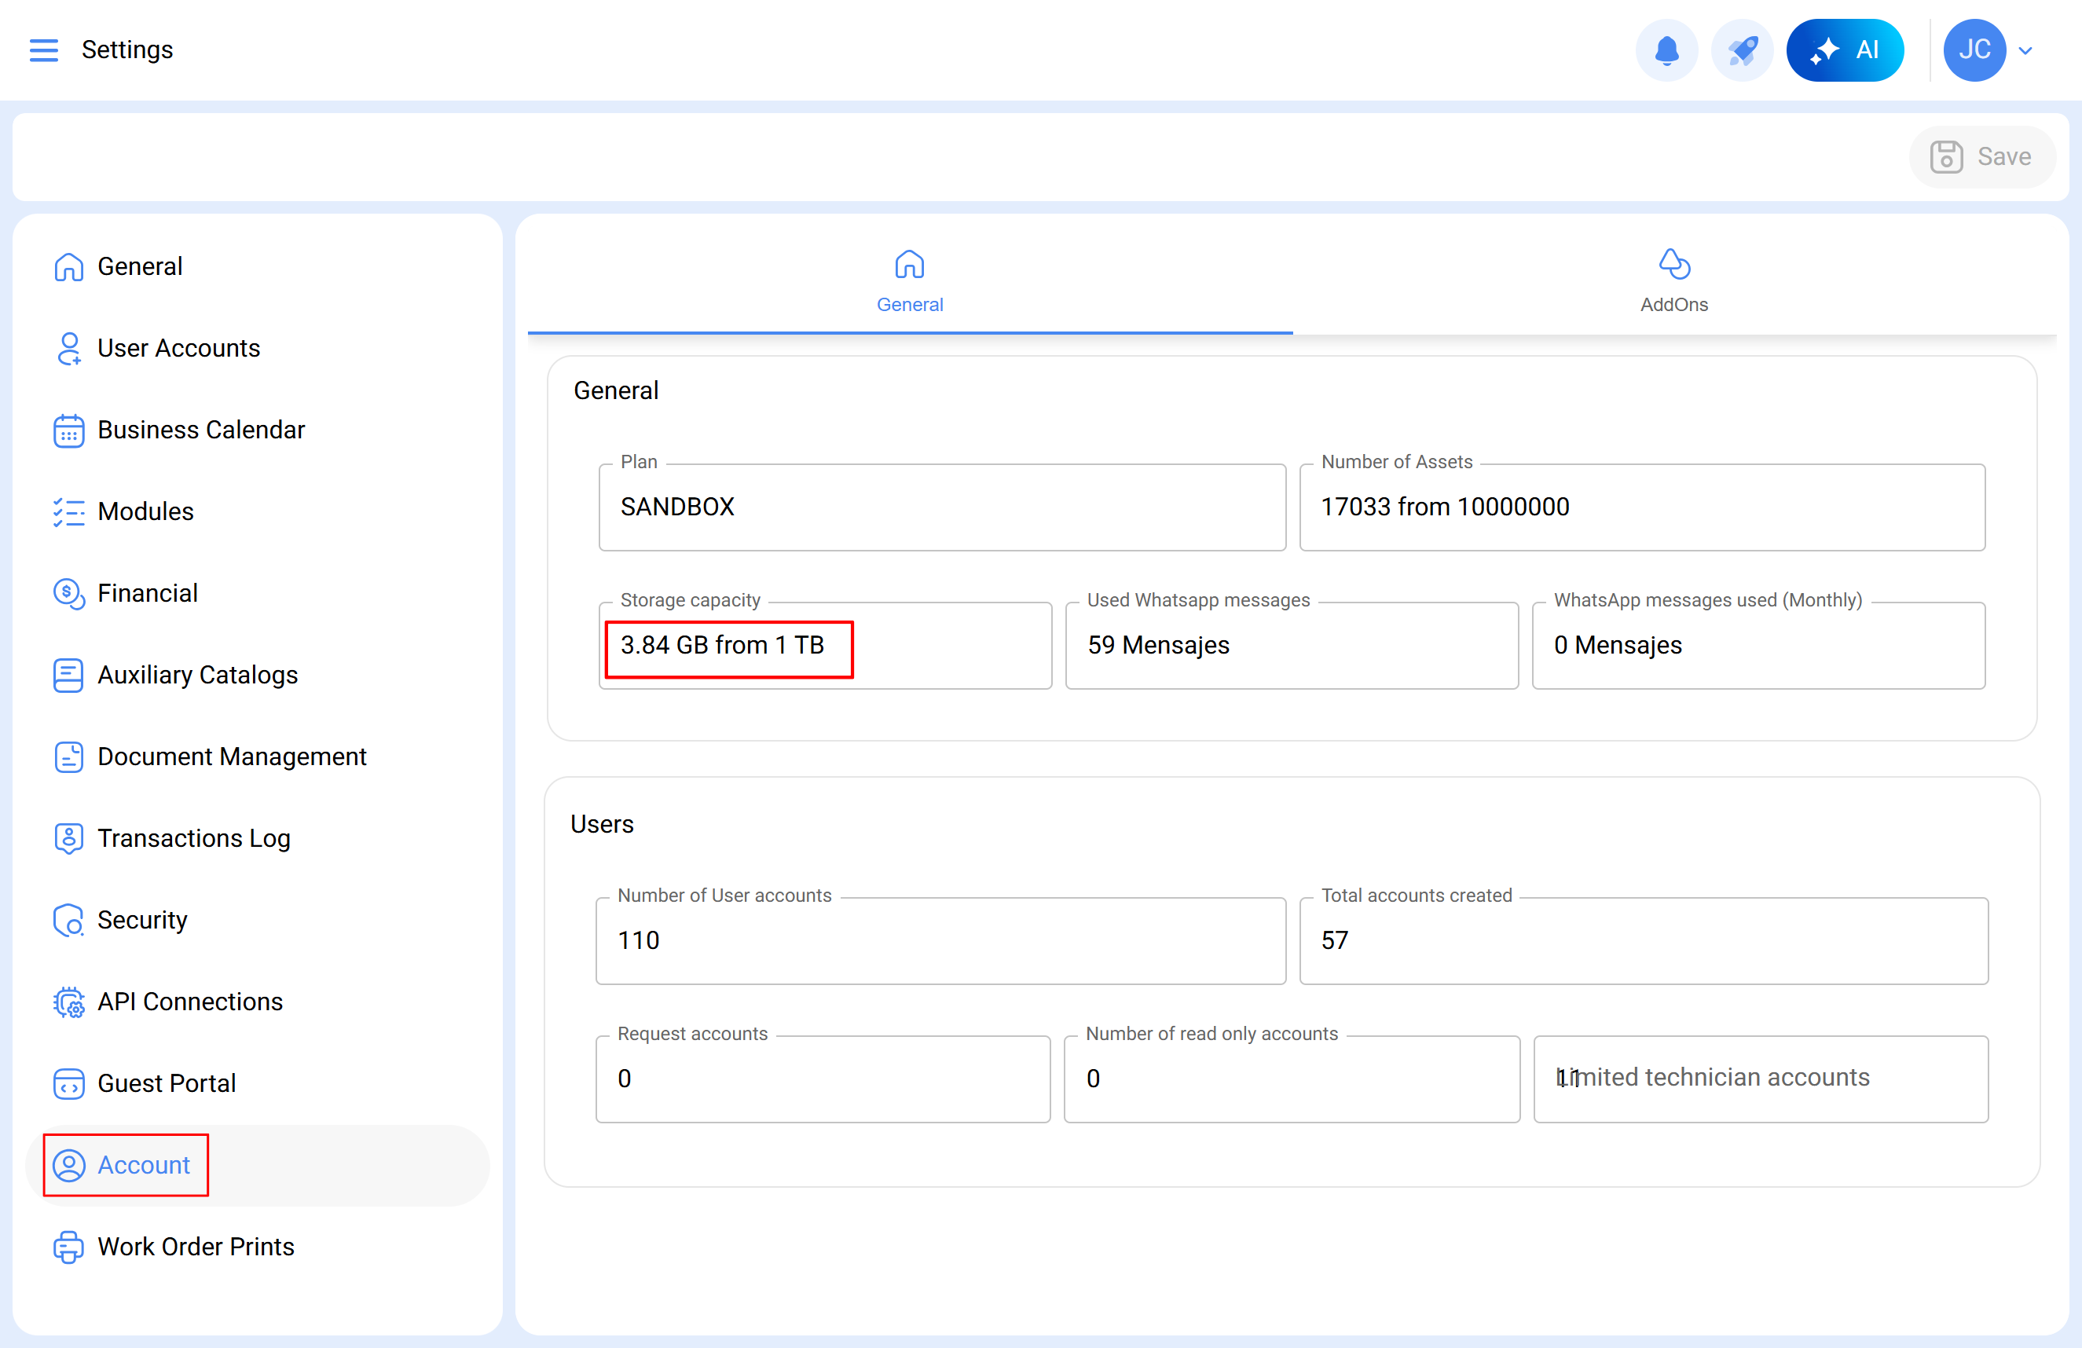Open the Security settings page
Image resolution: width=2082 pixels, height=1348 pixels.
142,919
